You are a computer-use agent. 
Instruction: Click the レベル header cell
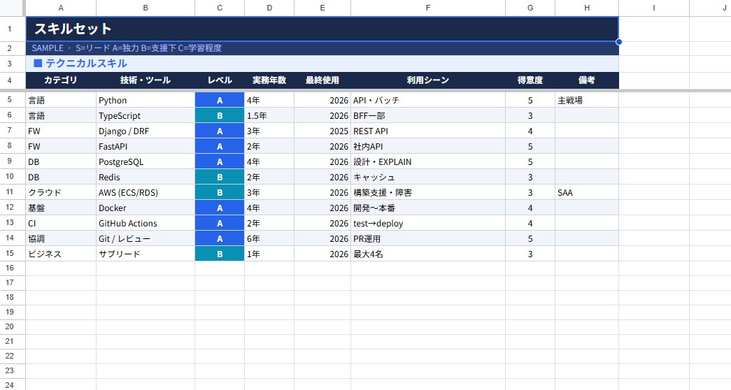click(x=220, y=80)
